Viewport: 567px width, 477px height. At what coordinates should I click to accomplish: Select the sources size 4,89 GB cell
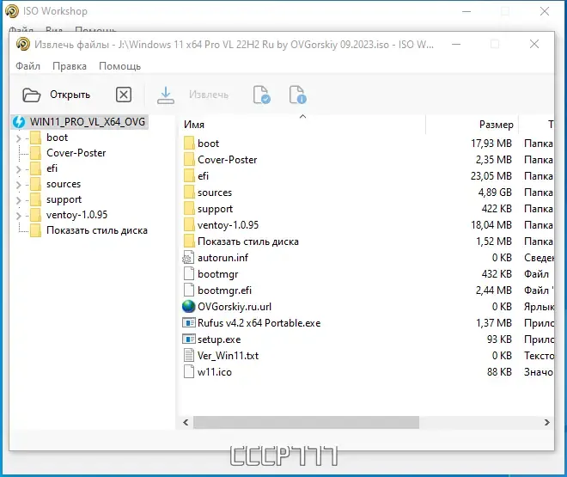pos(495,192)
